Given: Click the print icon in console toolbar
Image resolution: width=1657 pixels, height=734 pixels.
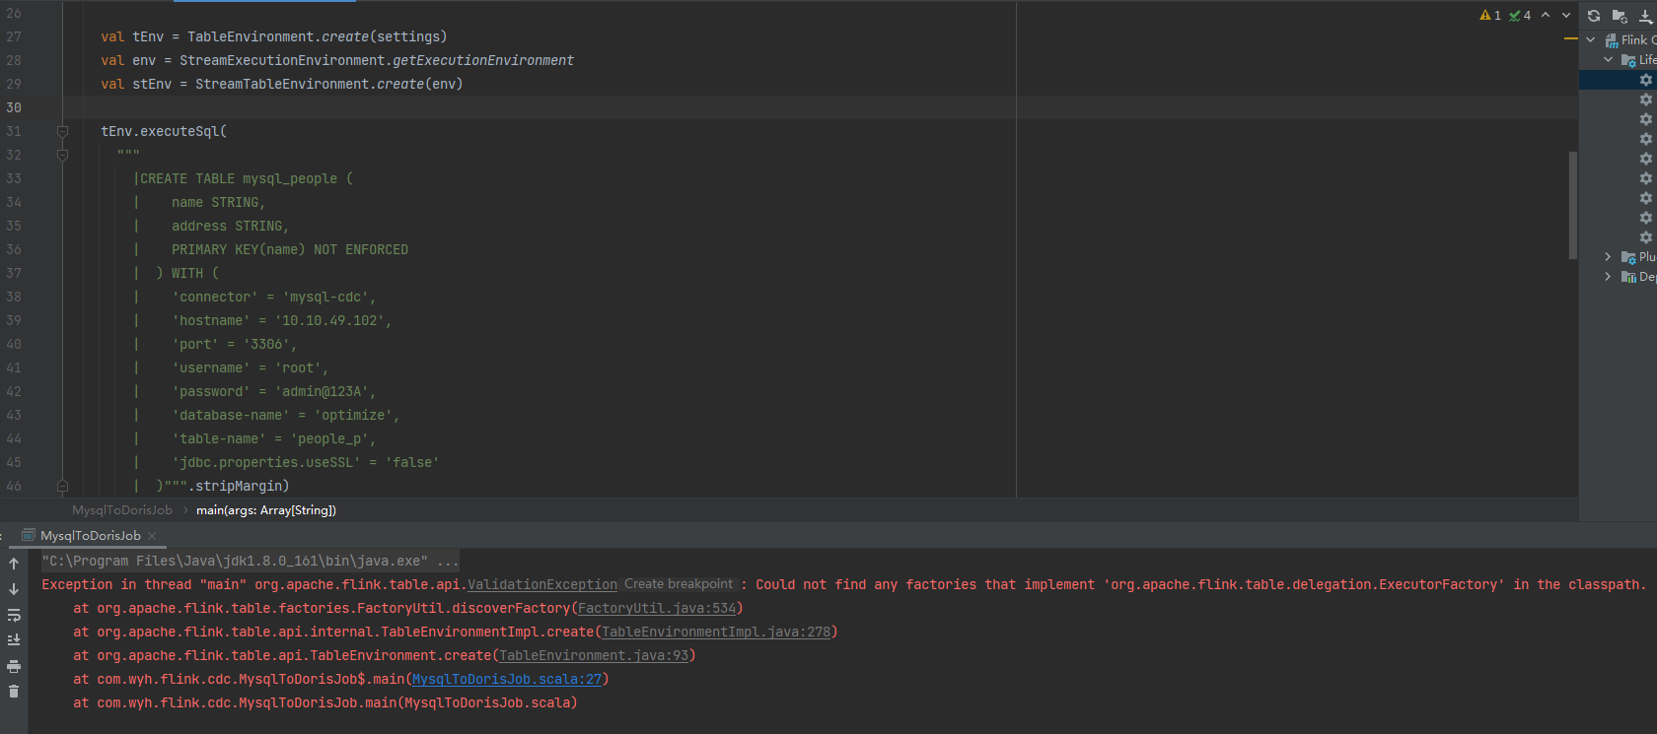Looking at the screenshot, I should [x=14, y=667].
